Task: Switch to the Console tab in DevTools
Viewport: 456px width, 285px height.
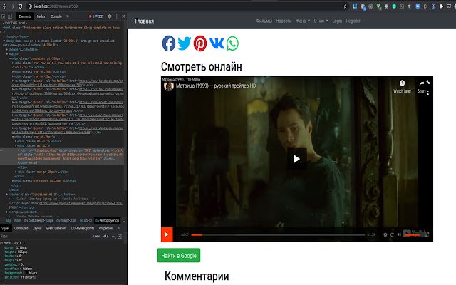Action: (56, 16)
